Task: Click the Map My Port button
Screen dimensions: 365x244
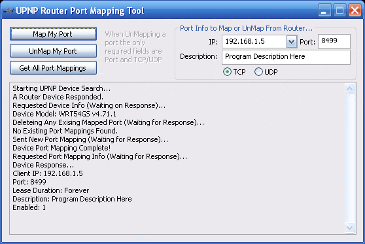Action: 53,34
